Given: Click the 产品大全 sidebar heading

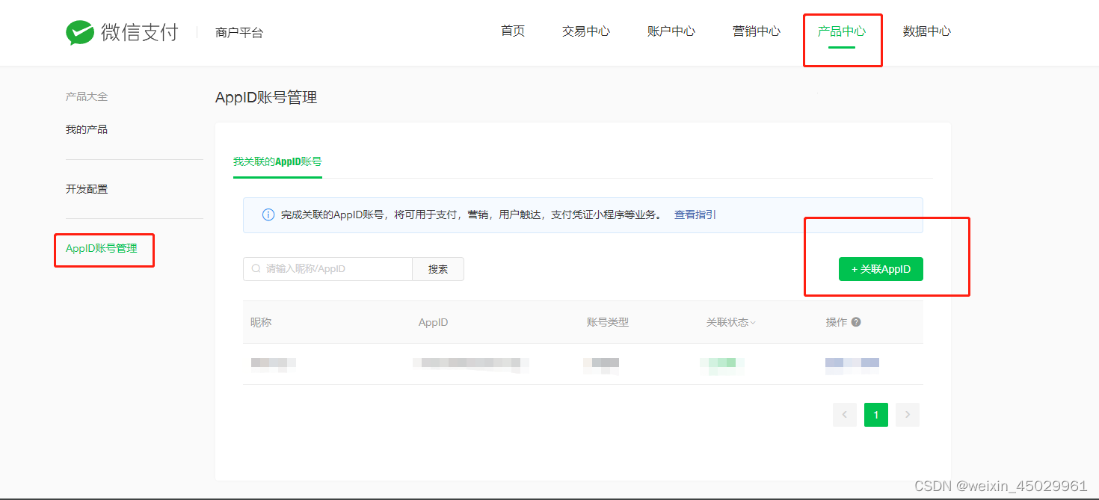Looking at the screenshot, I should tap(87, 96).
